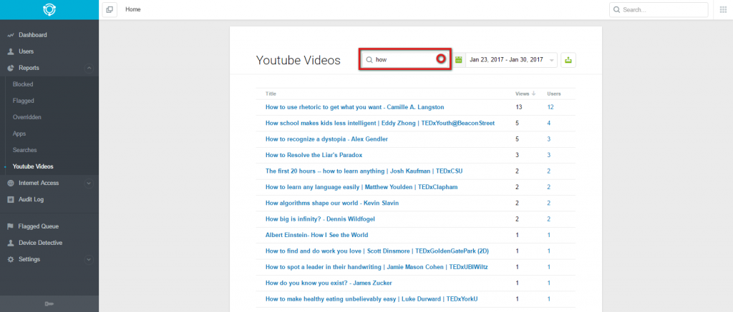Open 'Albert Einstein- How I See the World'

pyautogui.click(x=316, y=235)
